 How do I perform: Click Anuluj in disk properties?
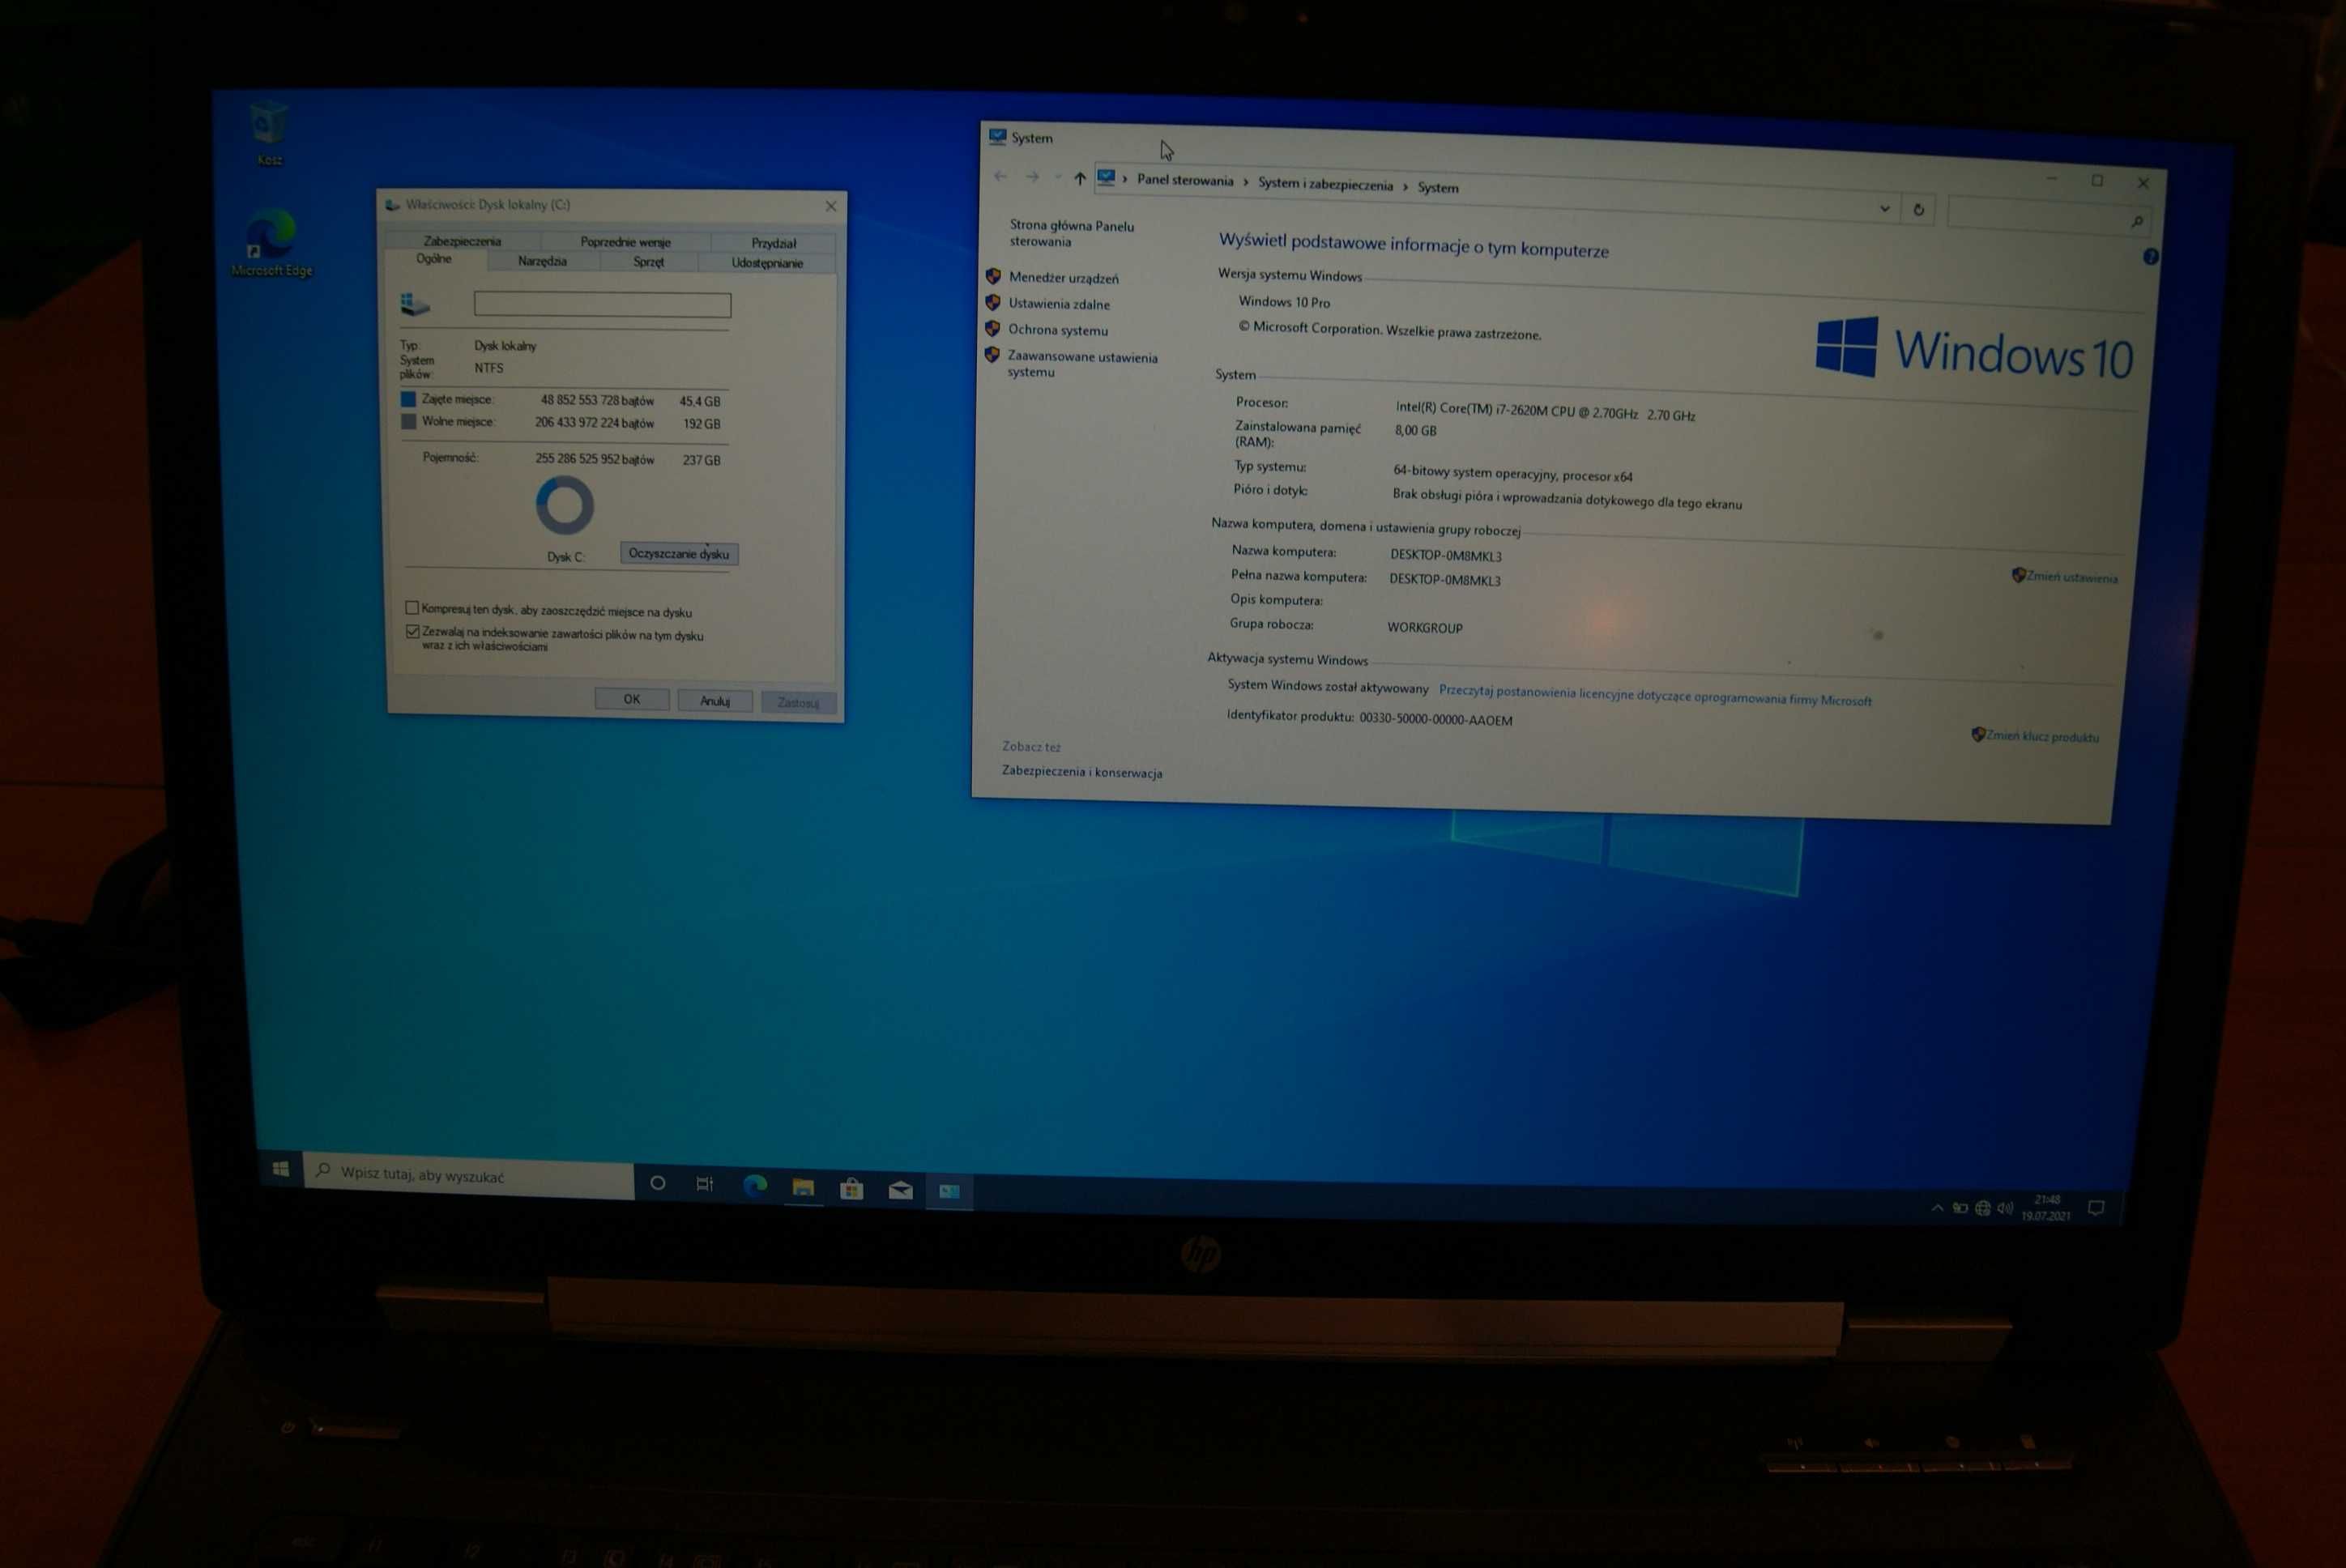[714, 701]
